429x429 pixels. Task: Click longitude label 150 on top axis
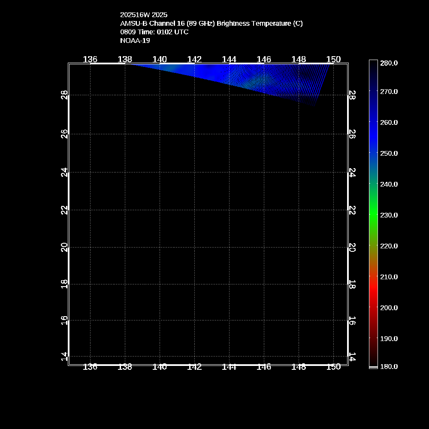click(333, 59)
